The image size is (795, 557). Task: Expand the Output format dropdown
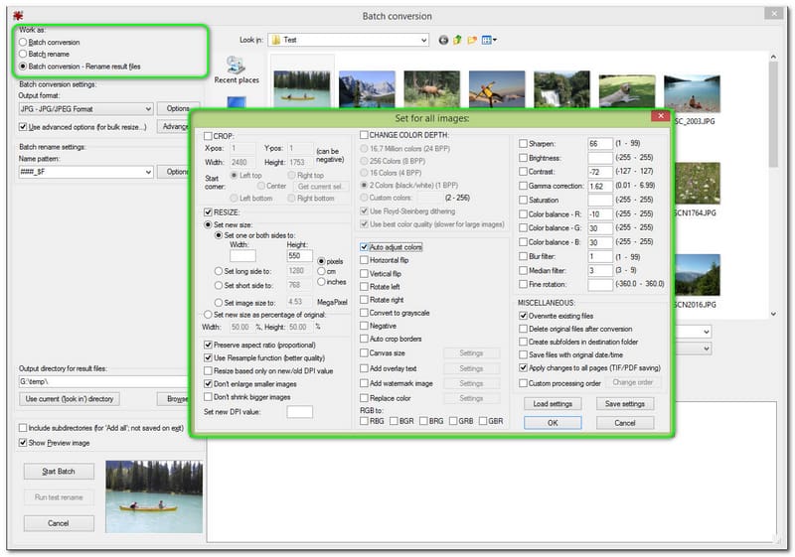147,108
